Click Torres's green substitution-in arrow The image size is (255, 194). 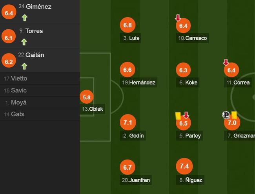coord(24,42)
